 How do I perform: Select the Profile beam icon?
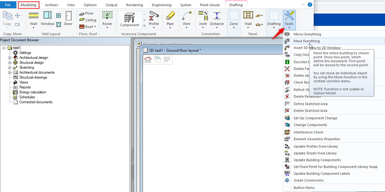[154, 16]
